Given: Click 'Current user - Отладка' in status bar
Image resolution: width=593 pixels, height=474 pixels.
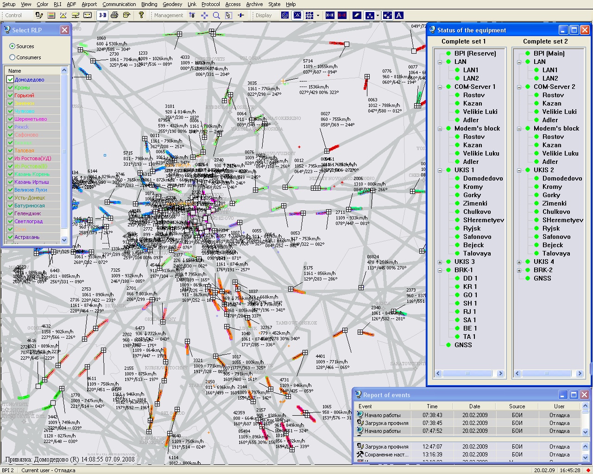Looking at the screenshot, I should [x=48, y=470].
